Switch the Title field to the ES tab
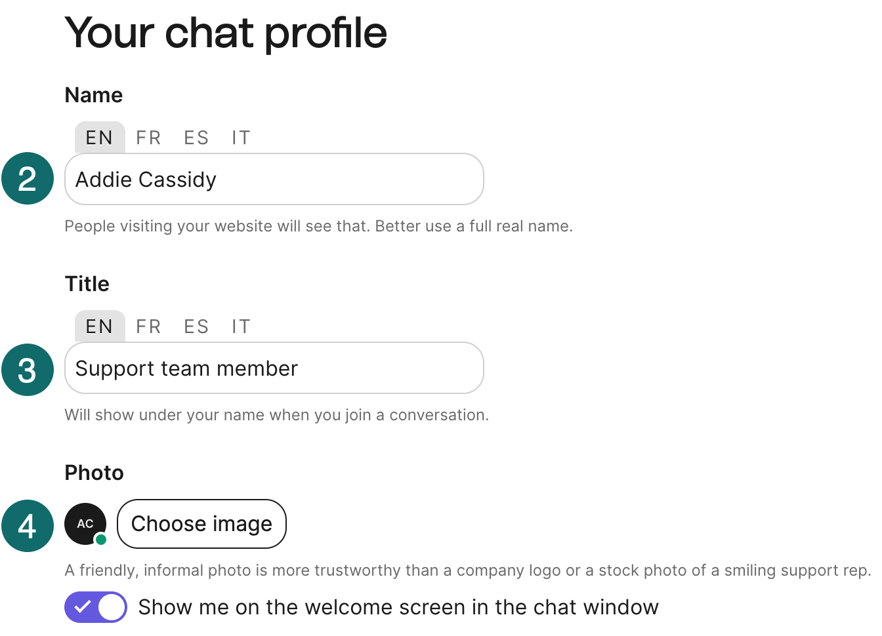 (196, 326)
